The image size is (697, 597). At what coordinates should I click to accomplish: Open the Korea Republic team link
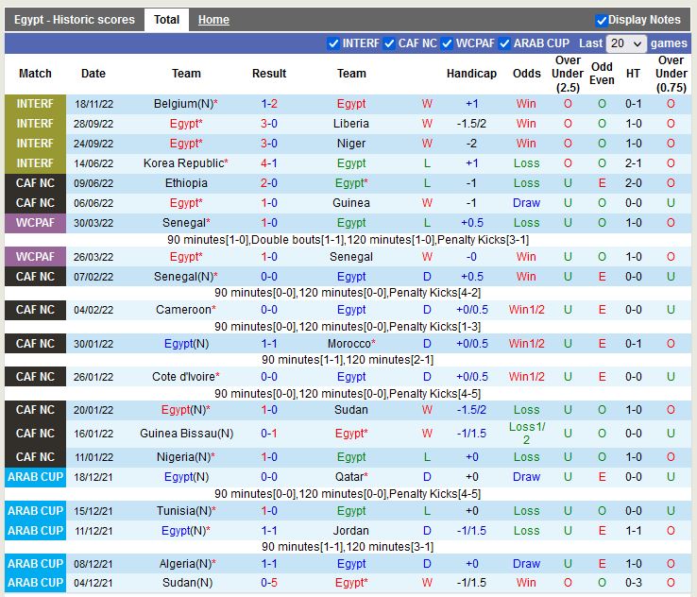(183, 163)
